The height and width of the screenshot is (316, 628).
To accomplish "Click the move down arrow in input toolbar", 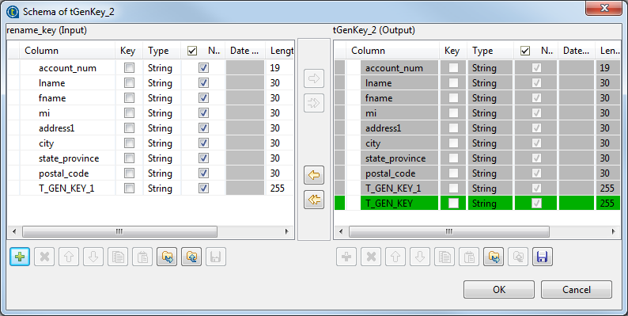I will pyautogui.click(x=93, y=257).
